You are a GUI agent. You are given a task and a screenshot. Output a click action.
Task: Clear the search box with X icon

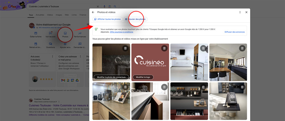click(98, 7)
